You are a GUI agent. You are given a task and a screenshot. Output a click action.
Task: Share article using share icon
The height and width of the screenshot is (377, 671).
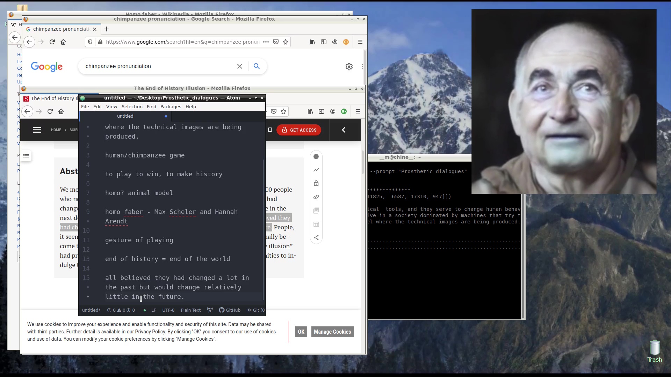coord(316,238)
